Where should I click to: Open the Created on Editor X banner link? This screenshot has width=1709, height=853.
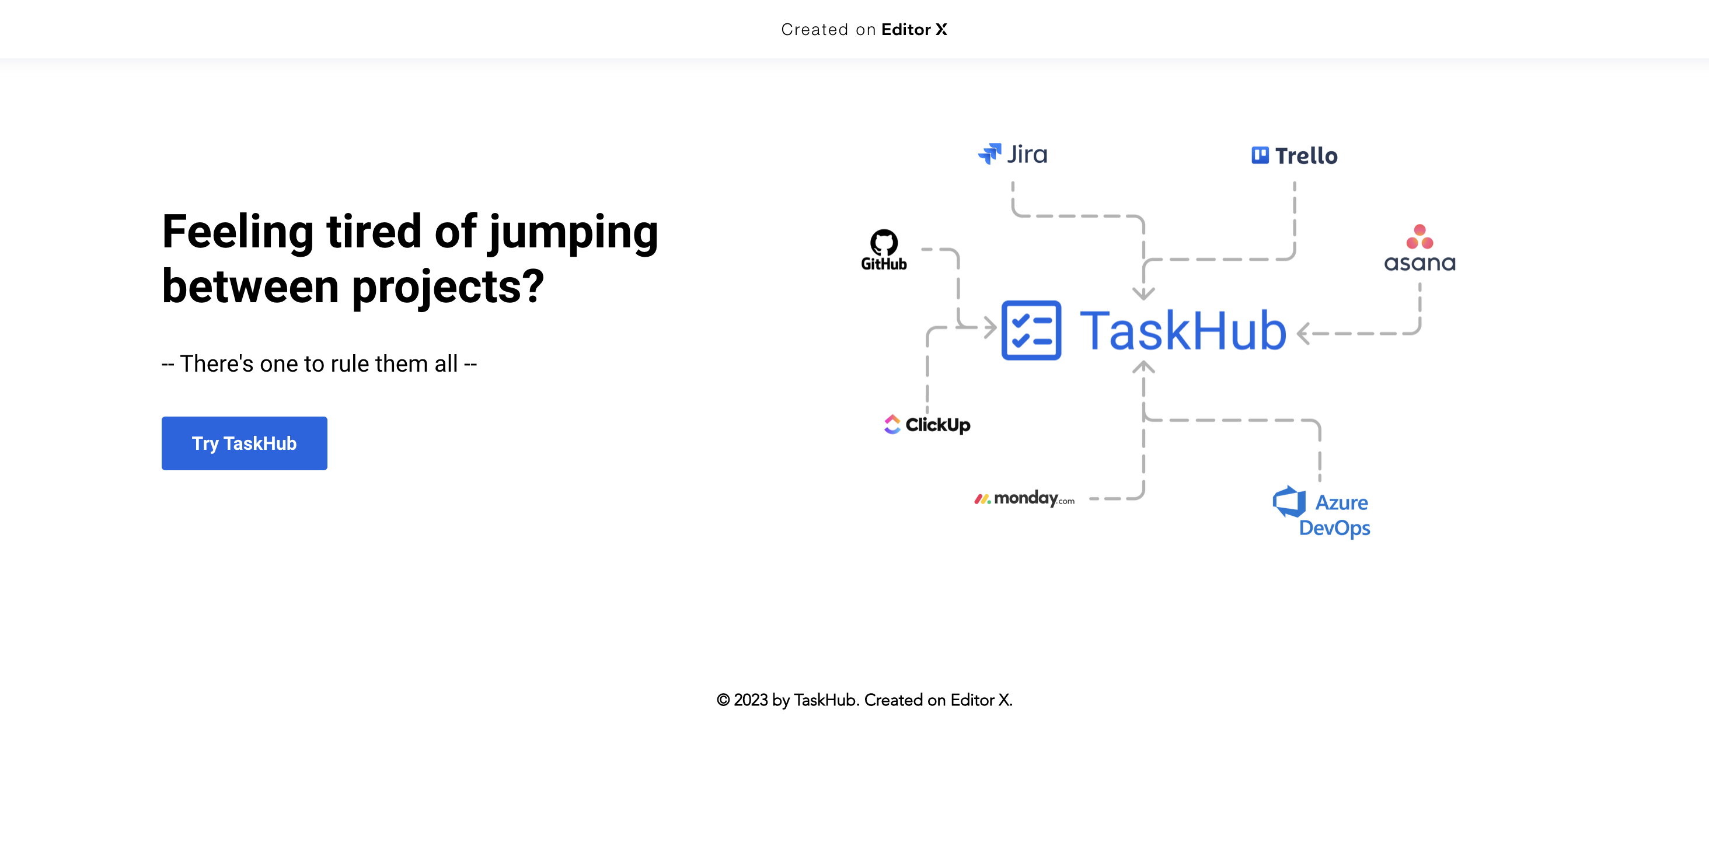(864, 29)
